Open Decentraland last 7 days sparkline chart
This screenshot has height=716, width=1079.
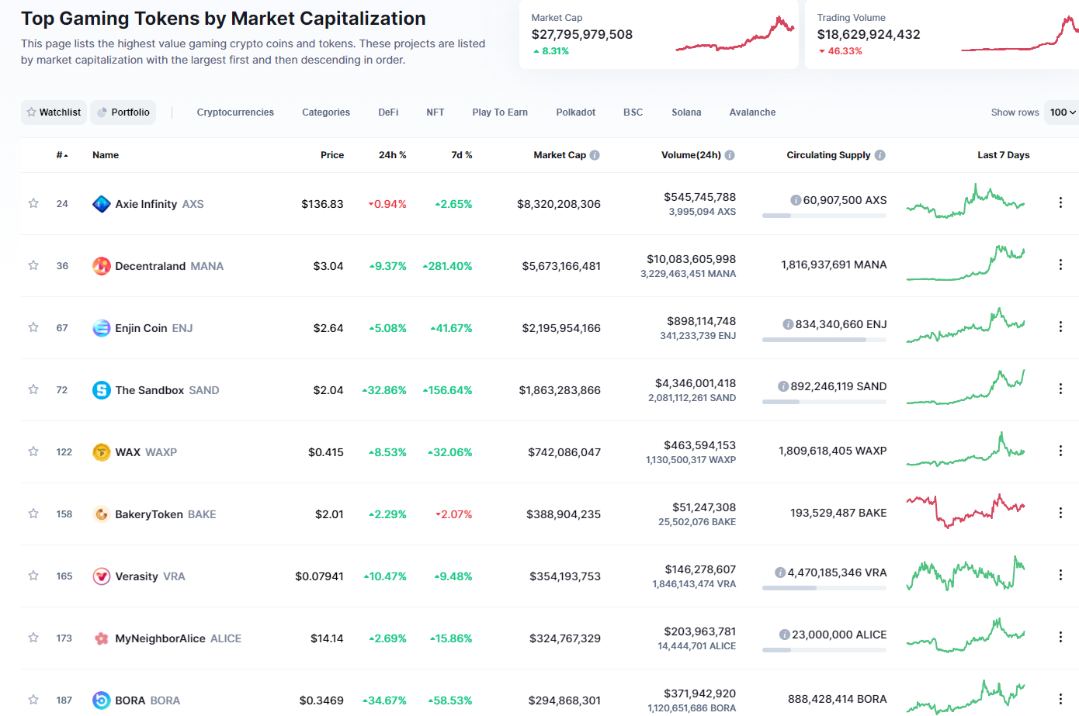point(966,263)
